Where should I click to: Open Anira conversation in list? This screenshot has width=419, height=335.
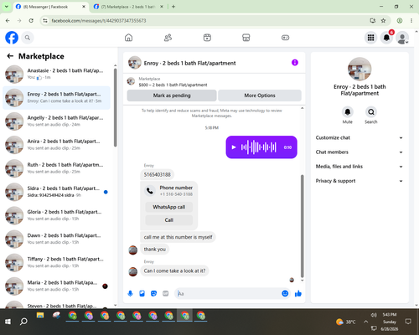[56, 145]
